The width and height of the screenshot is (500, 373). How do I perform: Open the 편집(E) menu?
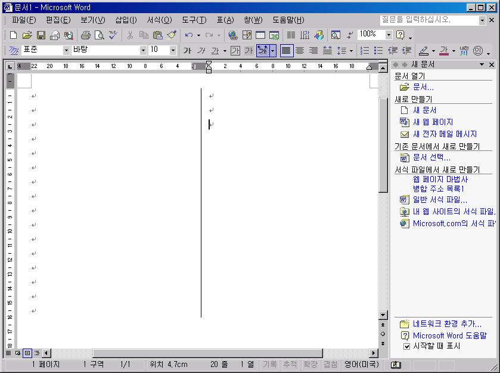58,20
